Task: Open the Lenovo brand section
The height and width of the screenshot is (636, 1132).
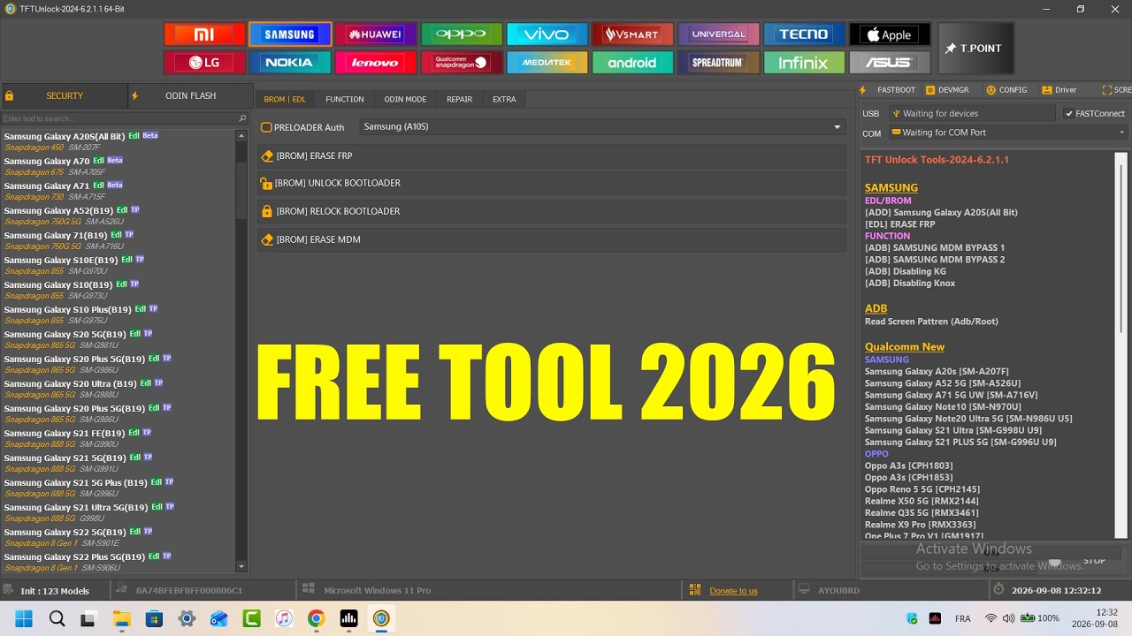Action: click(x=376, y=63)
